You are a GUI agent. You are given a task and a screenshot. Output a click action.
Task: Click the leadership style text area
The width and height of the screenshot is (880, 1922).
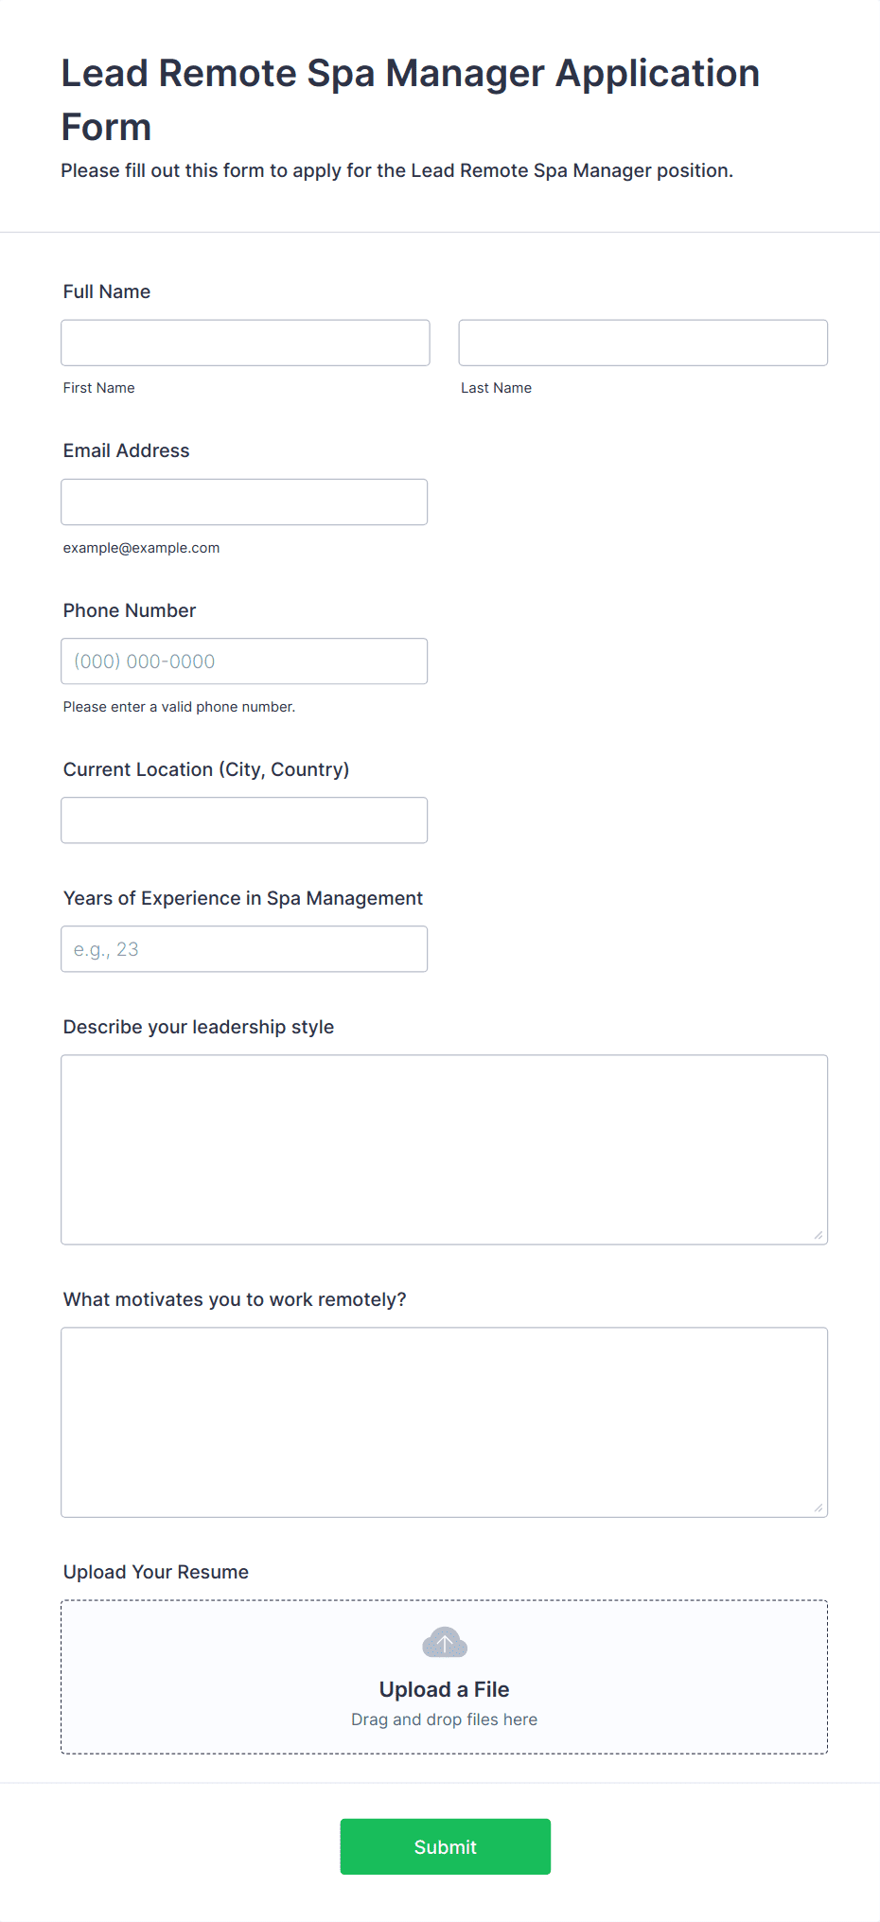coord(445,1150)
